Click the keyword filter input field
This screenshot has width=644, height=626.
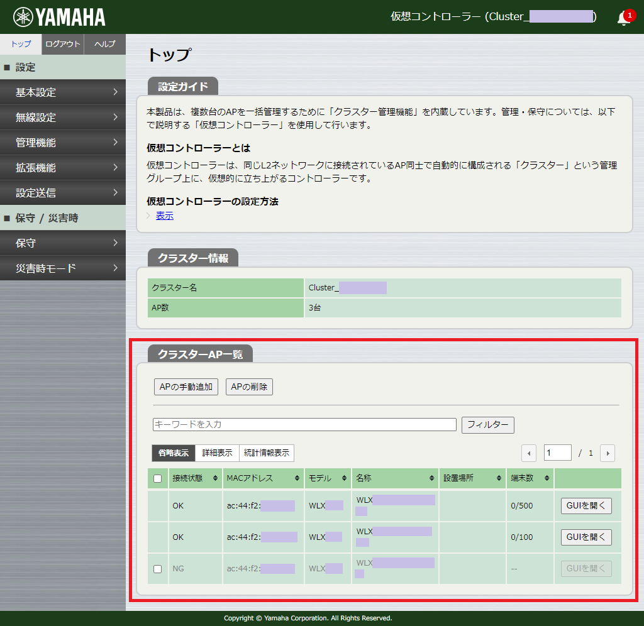[x=304, y=425]
